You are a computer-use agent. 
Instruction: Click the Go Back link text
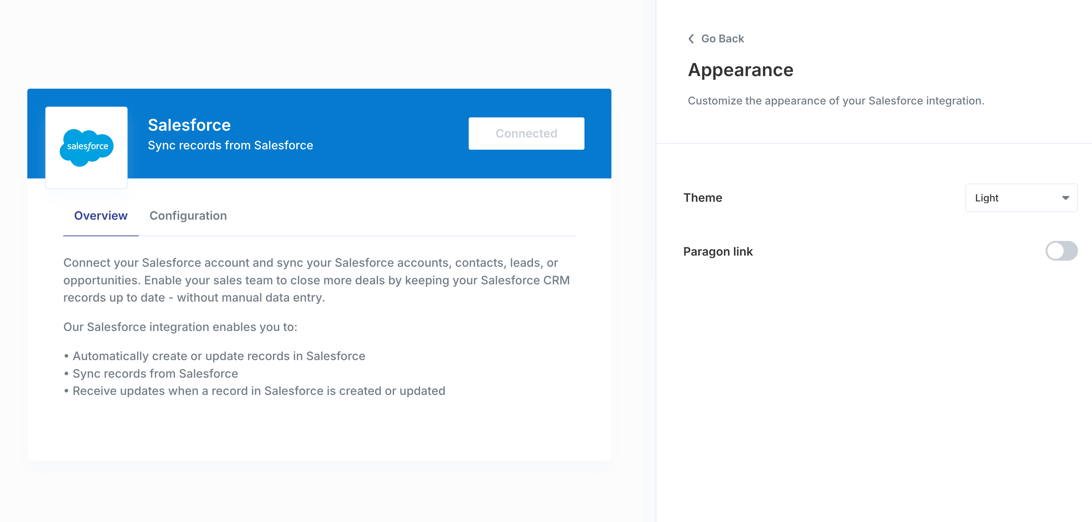722,38
